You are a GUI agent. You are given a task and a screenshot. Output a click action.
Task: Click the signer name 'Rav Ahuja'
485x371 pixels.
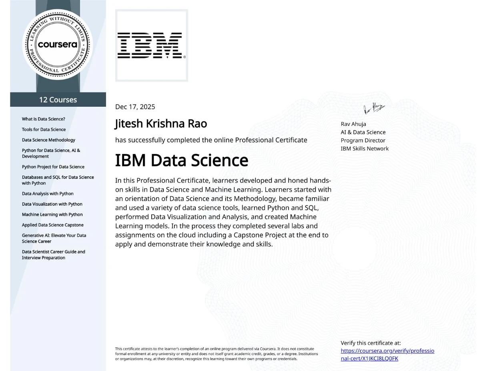coord(353,124)
